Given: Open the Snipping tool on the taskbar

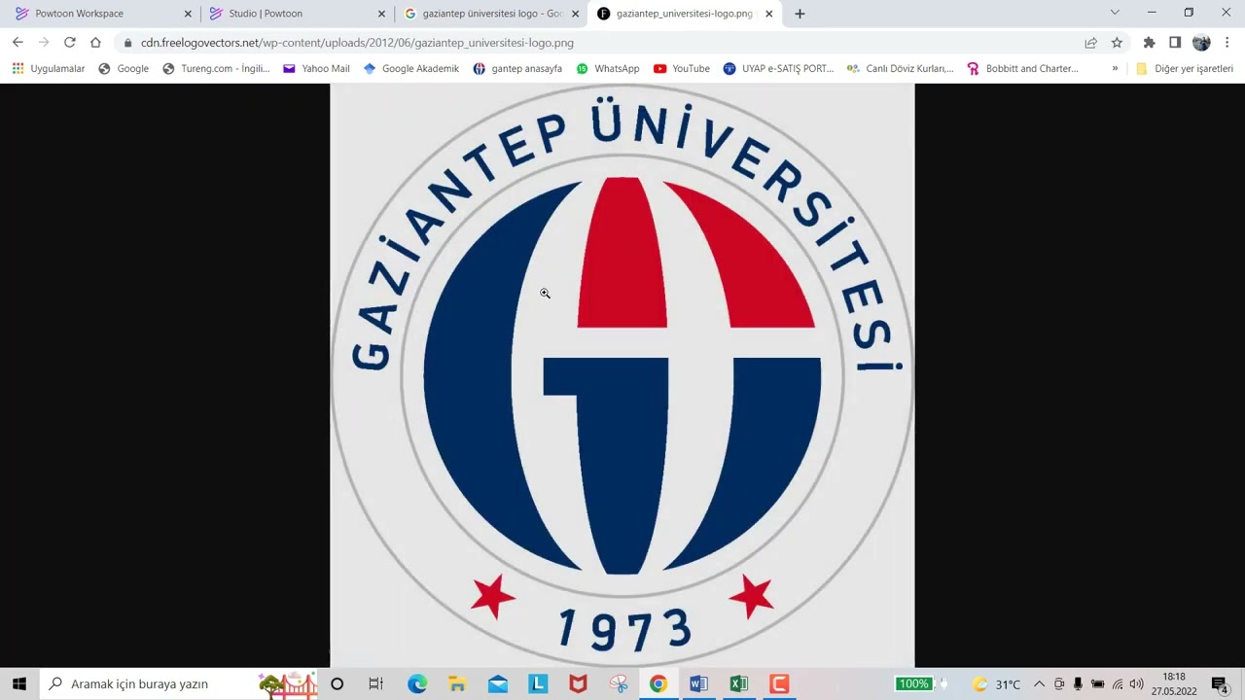Looking at the screenshot, I should click(619, 683).
